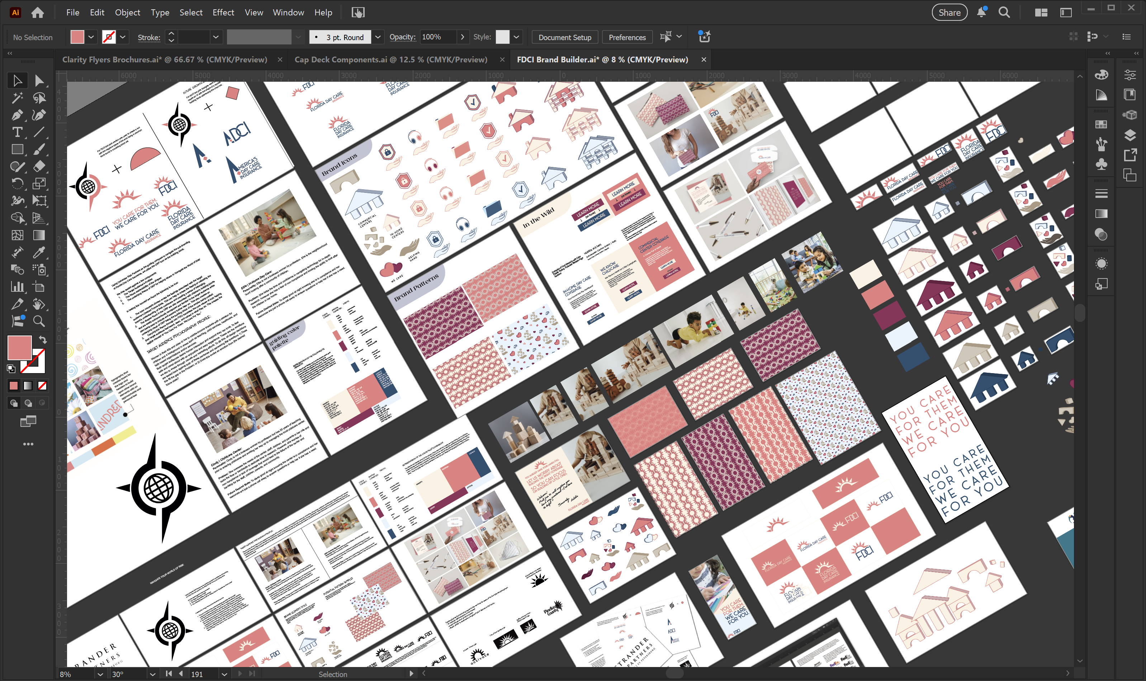Set paint mode to None
The image size is (1146, 681).
(x=42, y=386)
